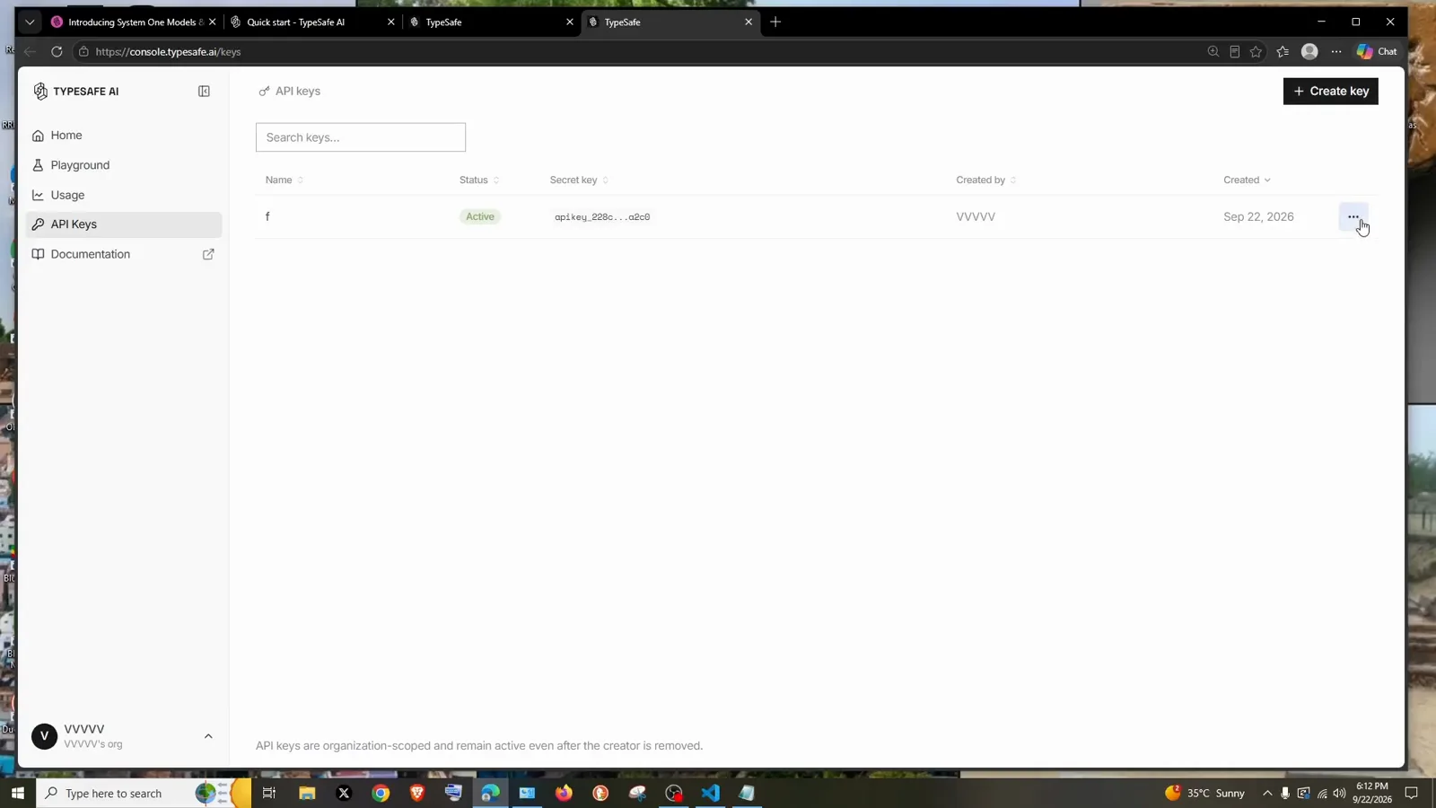Open the clock showing 6:12 PM
The width and height of the screenshot is (1436, 808).
tap(1372, 793)
